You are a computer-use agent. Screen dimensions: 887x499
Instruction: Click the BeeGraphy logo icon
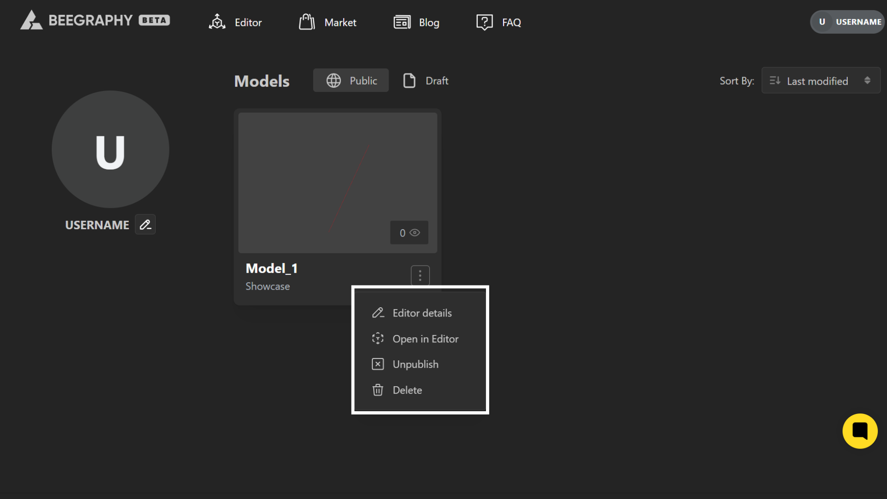[x=31, y=21]
